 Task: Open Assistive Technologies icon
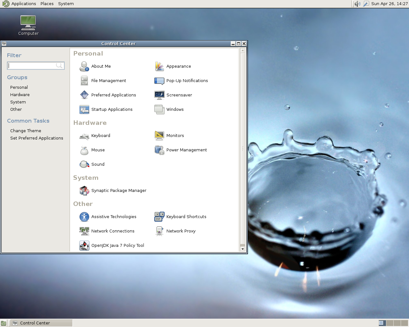pos(84,217)
